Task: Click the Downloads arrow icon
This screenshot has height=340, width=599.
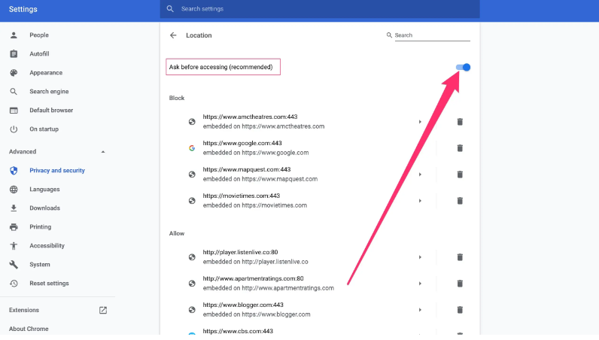Action: [14, 208]
